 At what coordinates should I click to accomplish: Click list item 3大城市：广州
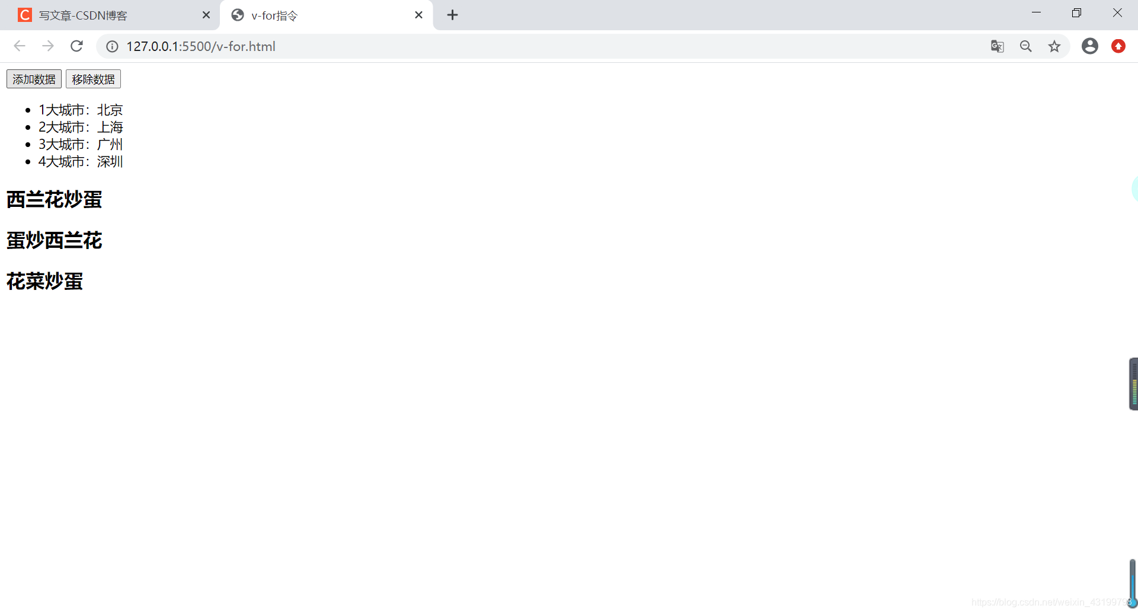[81, 145]
